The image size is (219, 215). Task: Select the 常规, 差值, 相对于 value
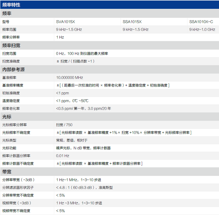pos(72,140)
